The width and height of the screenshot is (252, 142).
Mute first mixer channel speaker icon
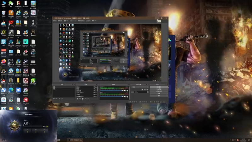pyautogui.click(x=125, y=91)
